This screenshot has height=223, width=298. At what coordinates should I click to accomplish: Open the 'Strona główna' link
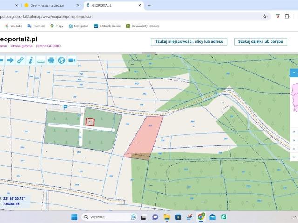pos(21,46)
